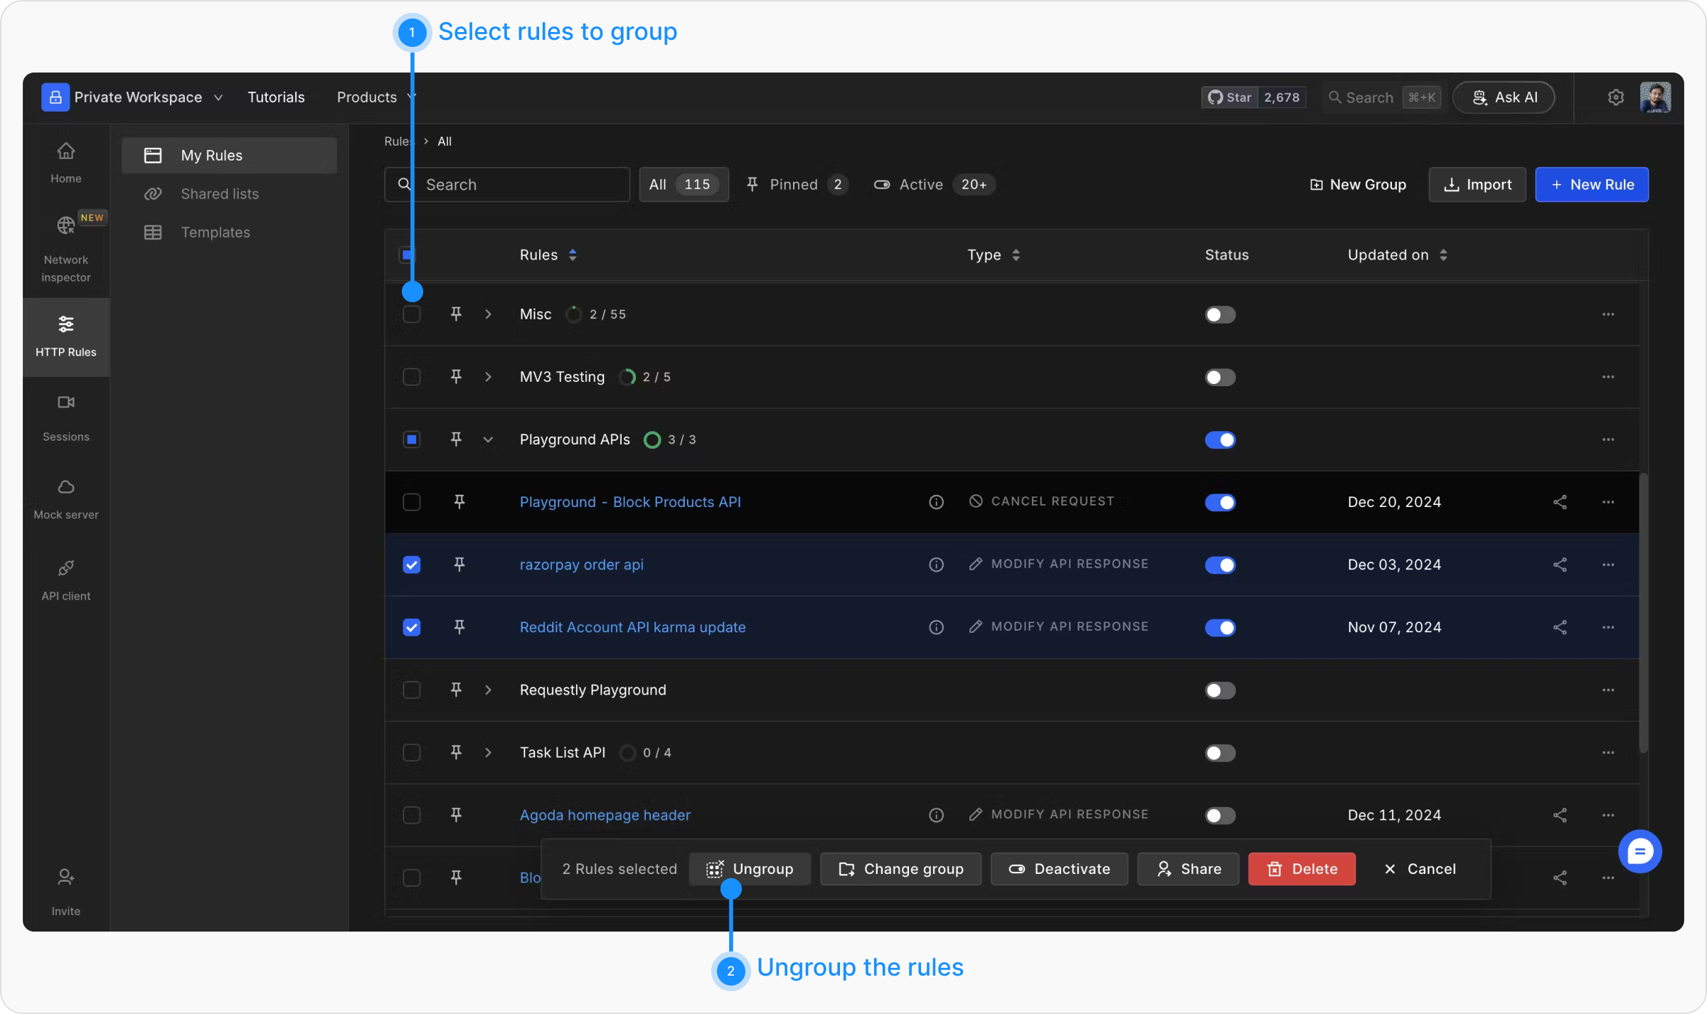
Task: Open info icon for Playground Block Products API
Action: point(936,502)
